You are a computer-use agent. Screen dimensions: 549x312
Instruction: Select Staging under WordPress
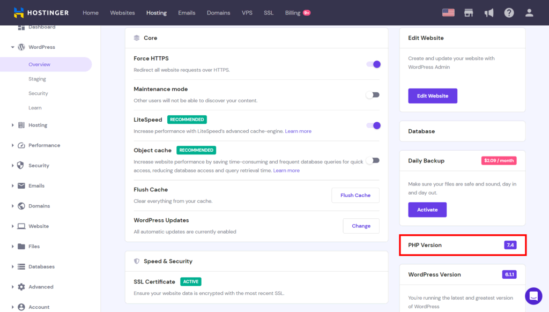pos(37,79)
